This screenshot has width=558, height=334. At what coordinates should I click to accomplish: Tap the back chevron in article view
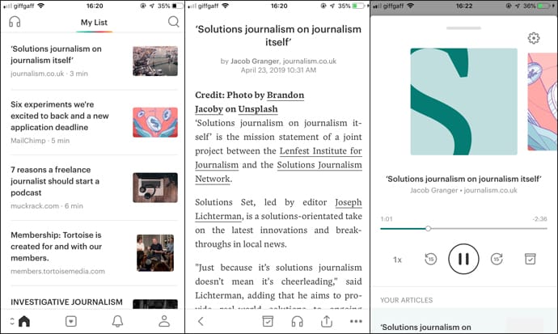(x=201, y=321)
